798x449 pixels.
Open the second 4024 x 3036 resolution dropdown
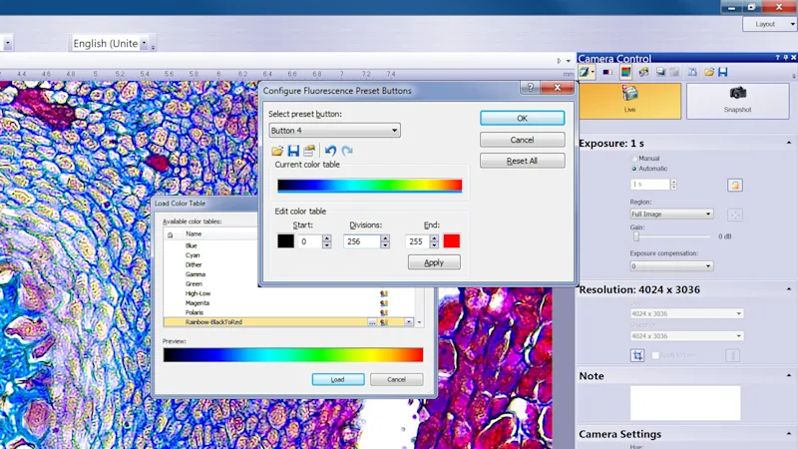click(x=686, y=336)
